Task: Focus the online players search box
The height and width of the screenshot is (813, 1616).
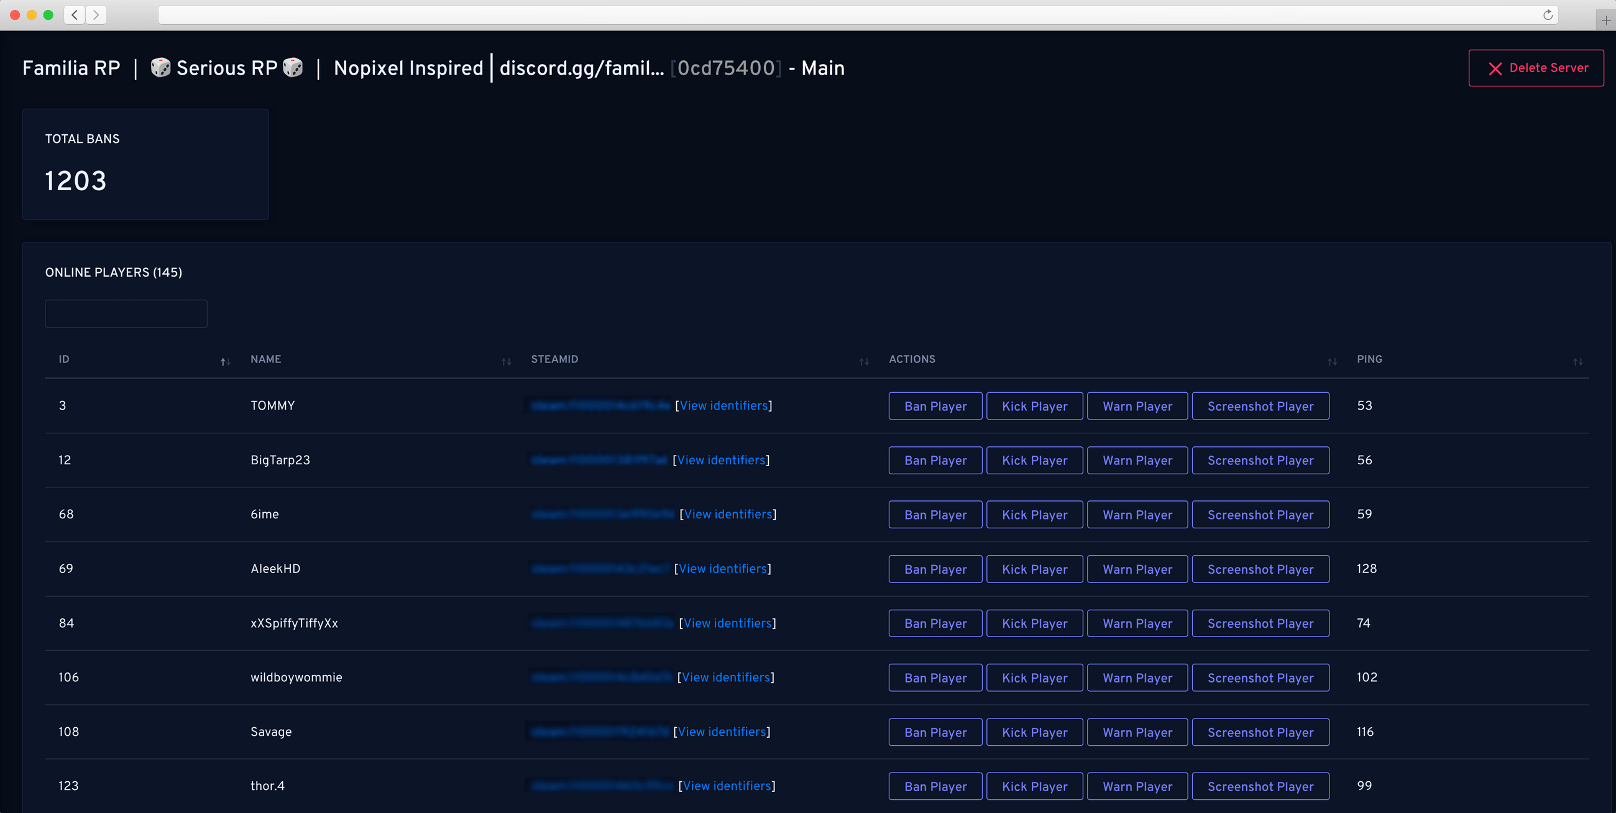Action: [x=126, y=314]
